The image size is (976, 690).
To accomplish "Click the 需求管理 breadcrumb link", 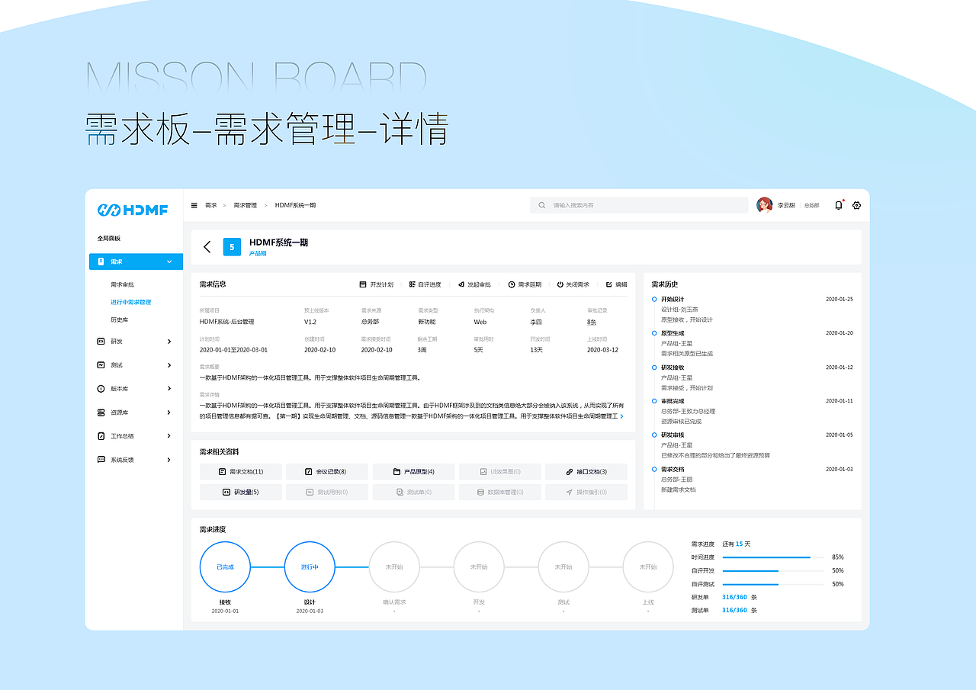I will coord(245,205).
